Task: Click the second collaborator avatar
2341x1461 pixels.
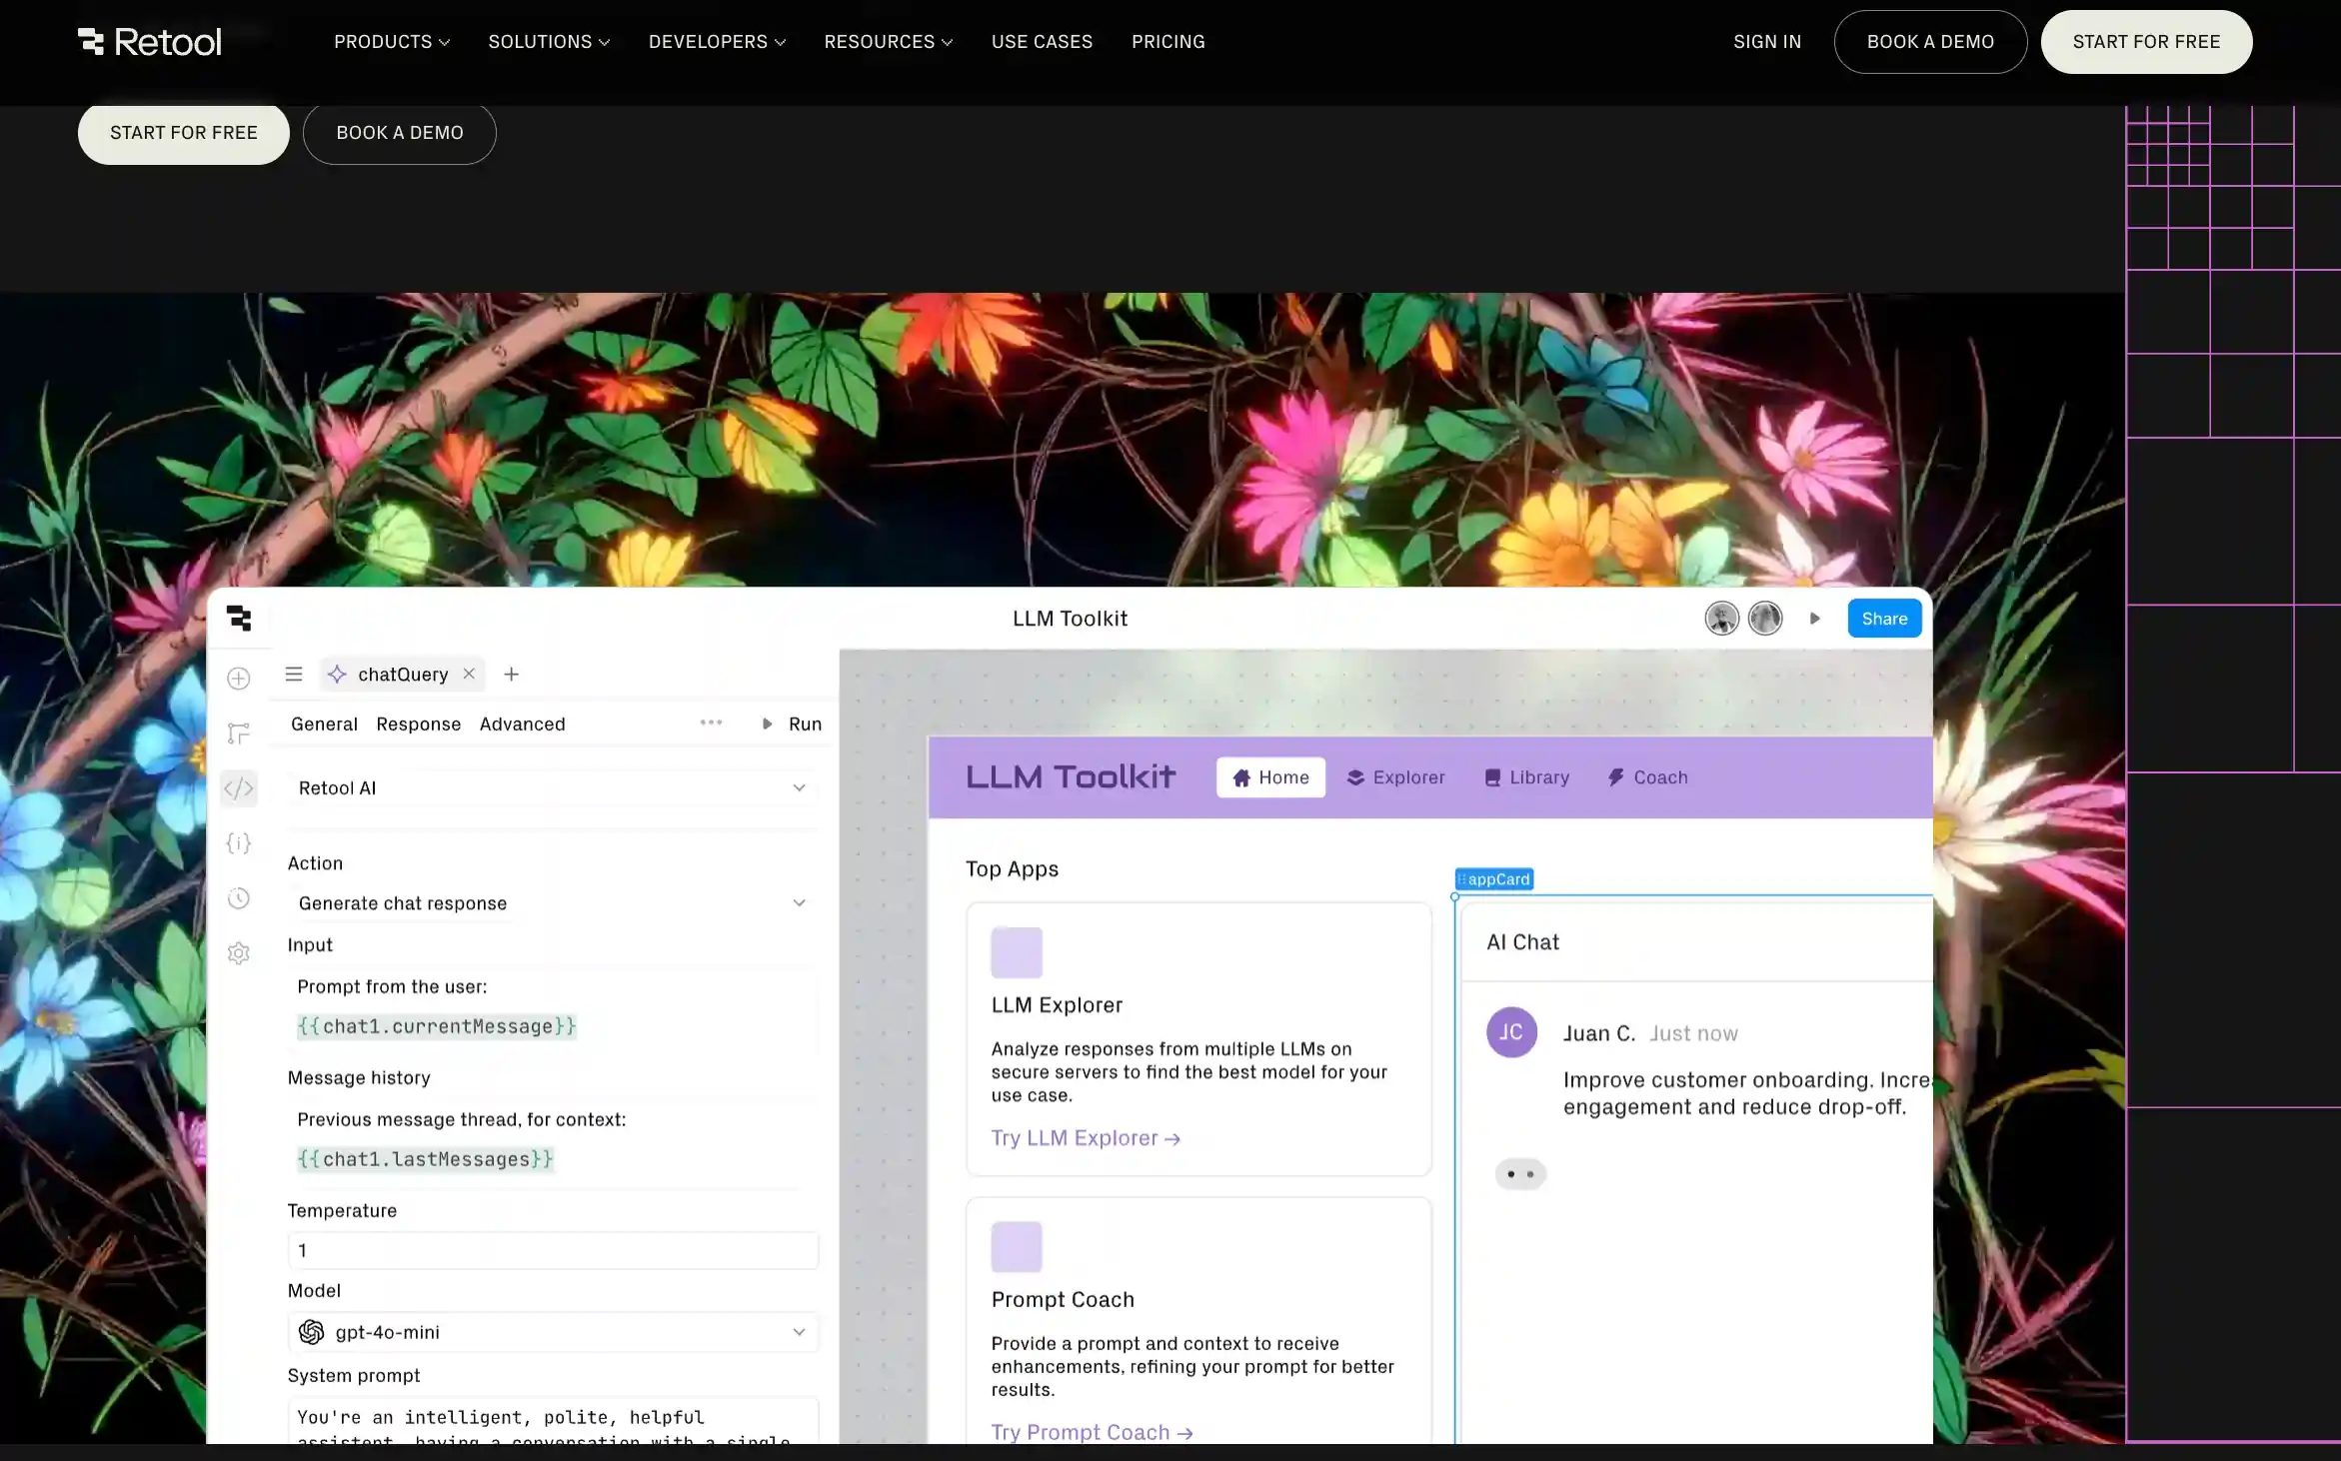Action: point(1765,619)
